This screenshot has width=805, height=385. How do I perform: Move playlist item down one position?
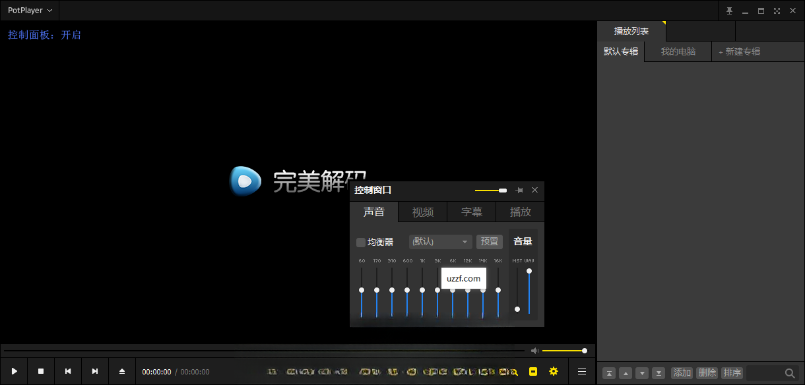click(x=642, y=373)
